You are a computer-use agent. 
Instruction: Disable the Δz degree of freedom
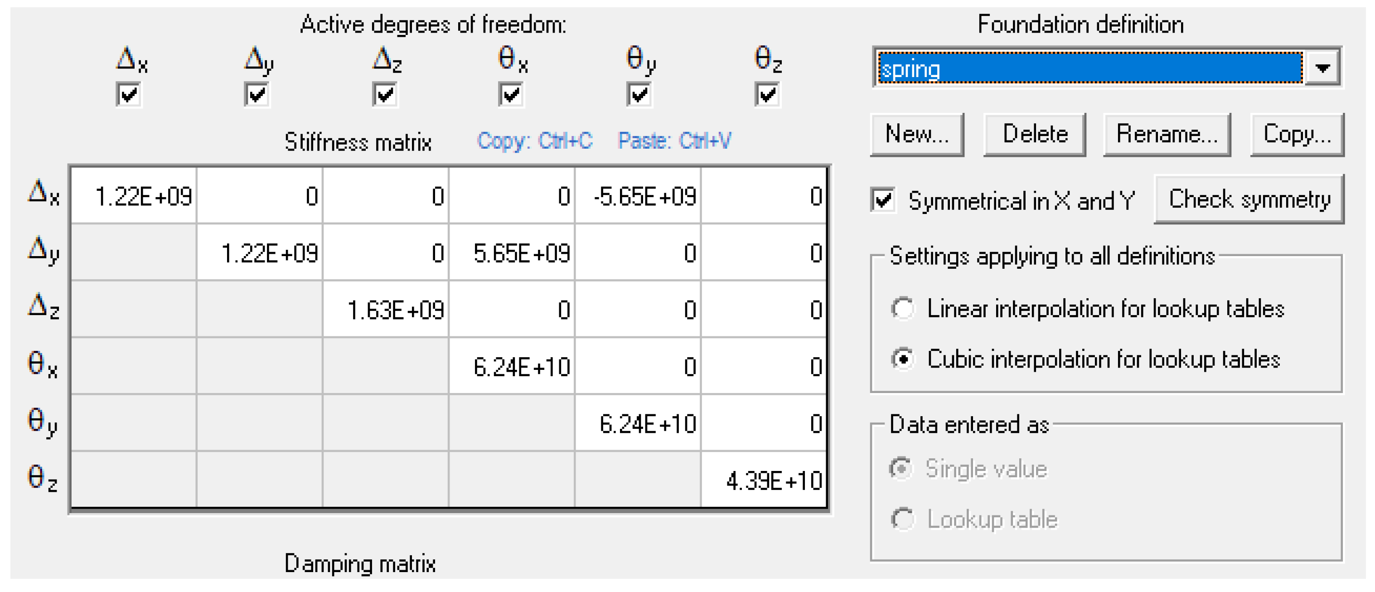(x=385, y=95)
